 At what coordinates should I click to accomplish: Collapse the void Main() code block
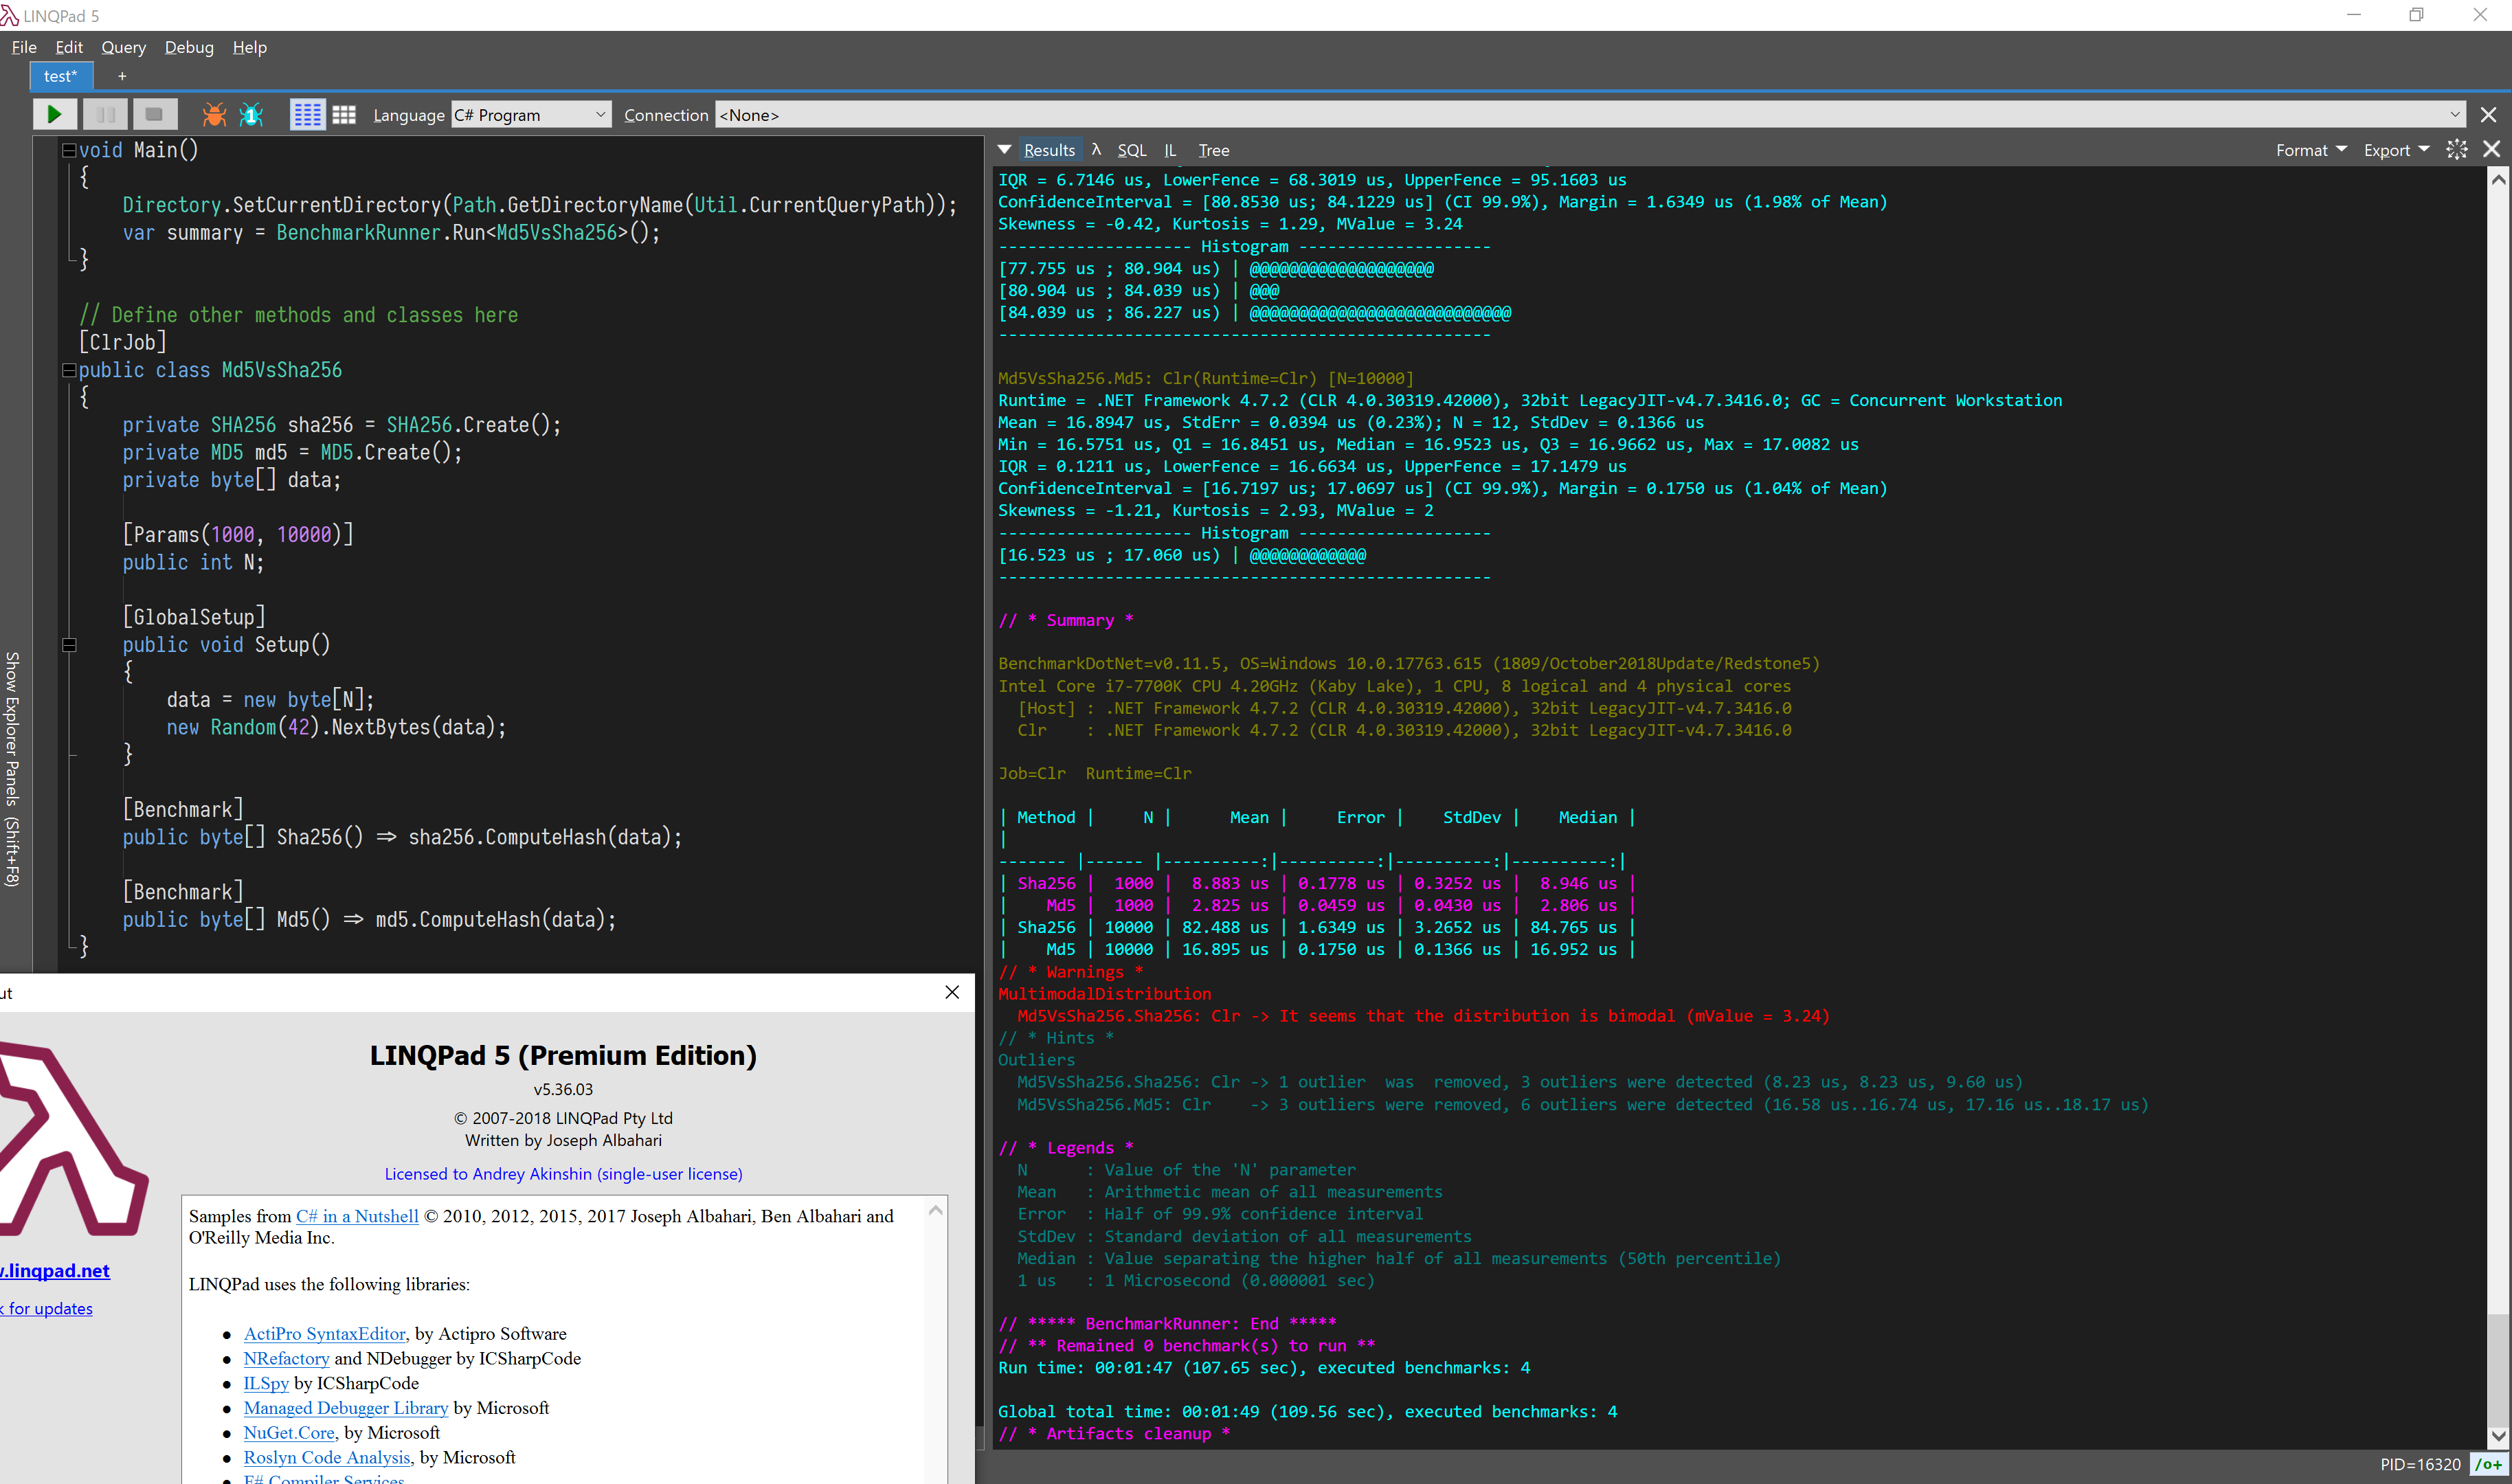point(69,150)
